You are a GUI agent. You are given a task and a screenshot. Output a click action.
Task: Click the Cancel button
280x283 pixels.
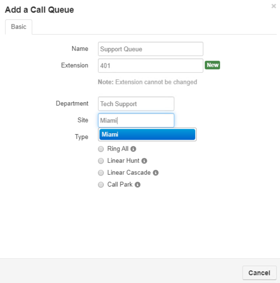click(x=259, y=273)
